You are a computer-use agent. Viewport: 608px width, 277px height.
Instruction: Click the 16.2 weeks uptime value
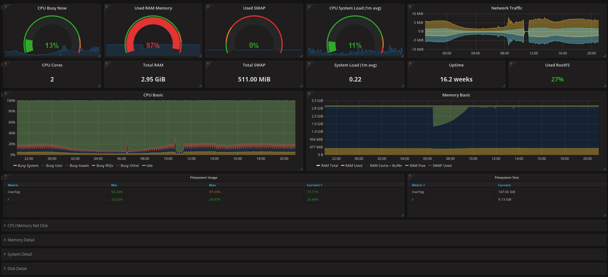(x=456, y=79)
